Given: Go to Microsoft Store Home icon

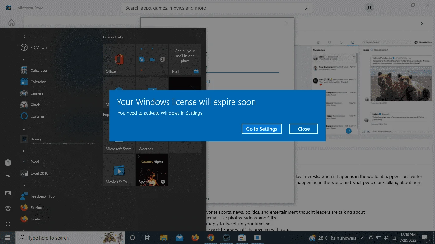Looking at the screenshot, I should 11,23.
